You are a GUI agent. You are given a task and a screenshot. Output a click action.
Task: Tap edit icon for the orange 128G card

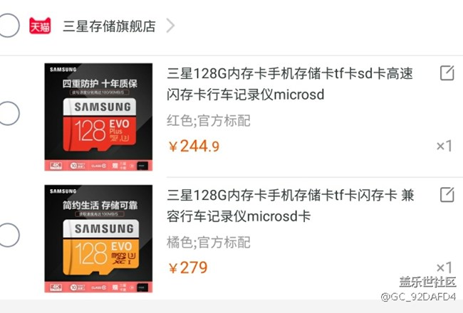pyautogui.click(x=447, y=195)
